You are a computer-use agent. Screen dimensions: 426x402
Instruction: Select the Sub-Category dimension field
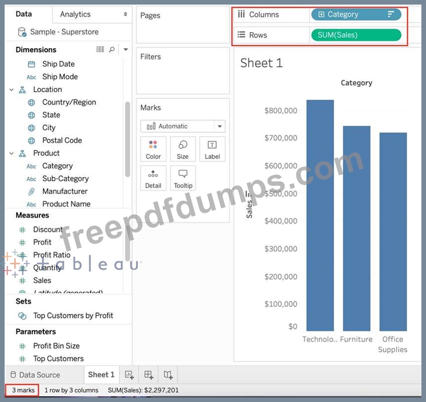(x=66, y=178)
